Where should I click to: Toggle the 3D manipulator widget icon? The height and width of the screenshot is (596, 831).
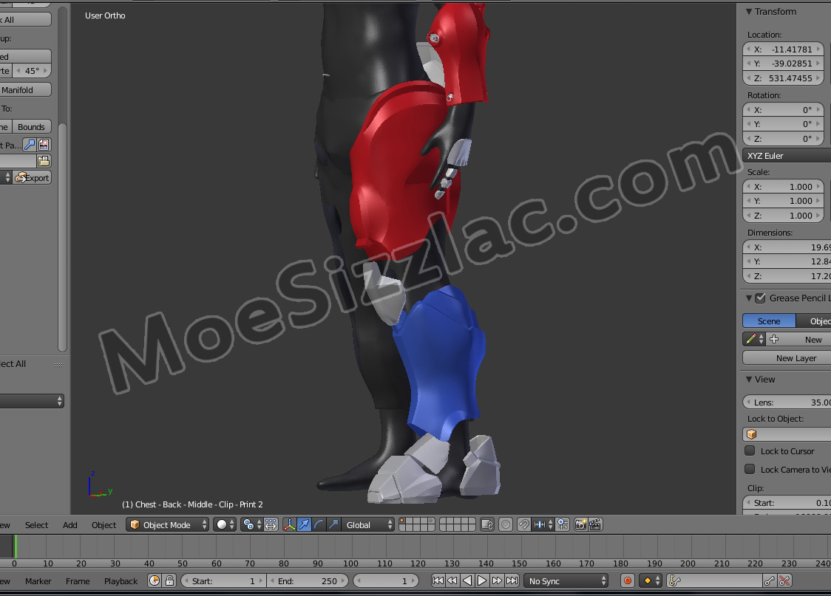point(289,524)
